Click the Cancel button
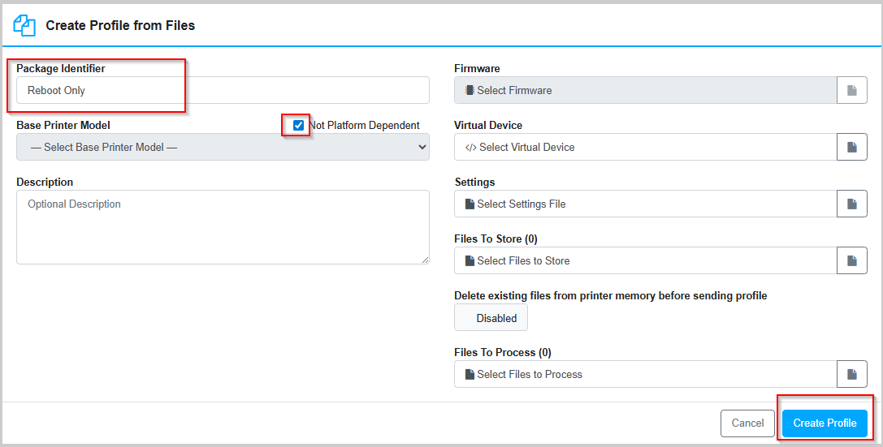Screen dimensions: 883x447 [x=747, y=423]
